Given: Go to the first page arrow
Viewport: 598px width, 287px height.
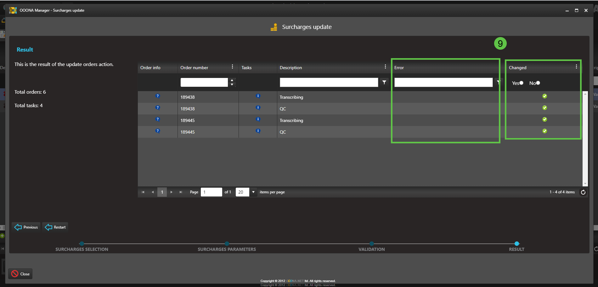Looking at the screenshot, I should (143, 192).
